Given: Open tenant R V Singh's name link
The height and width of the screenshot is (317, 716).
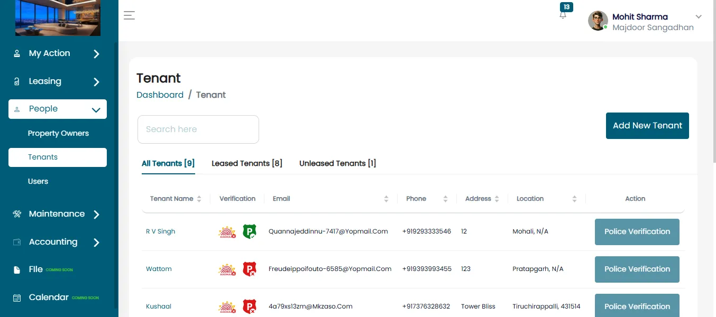Looking at the screenshot, I should click(x=160, y=231).
